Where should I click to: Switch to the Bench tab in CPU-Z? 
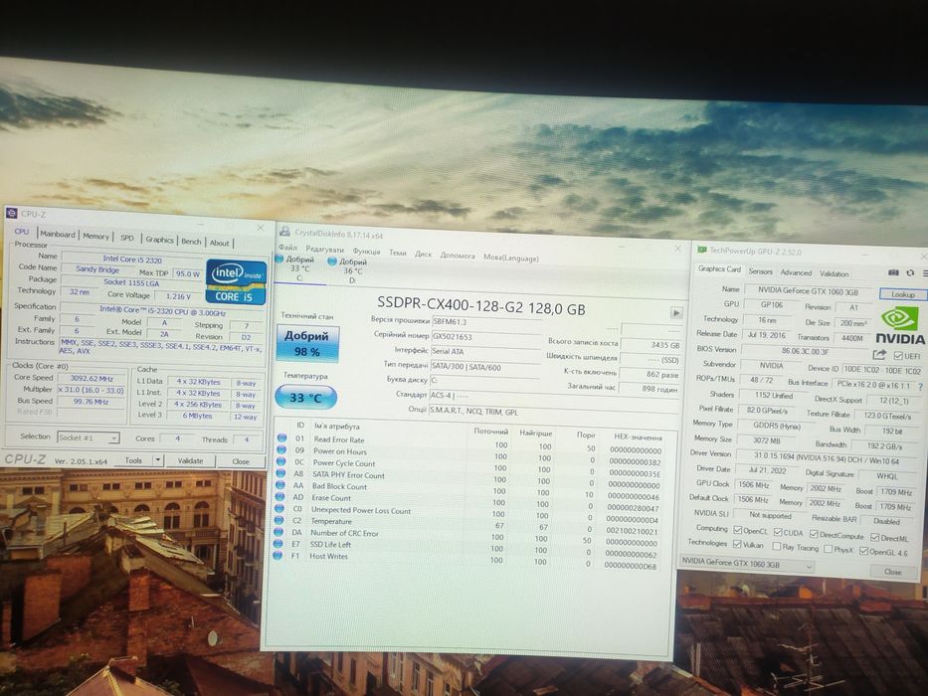click(191, 241)
